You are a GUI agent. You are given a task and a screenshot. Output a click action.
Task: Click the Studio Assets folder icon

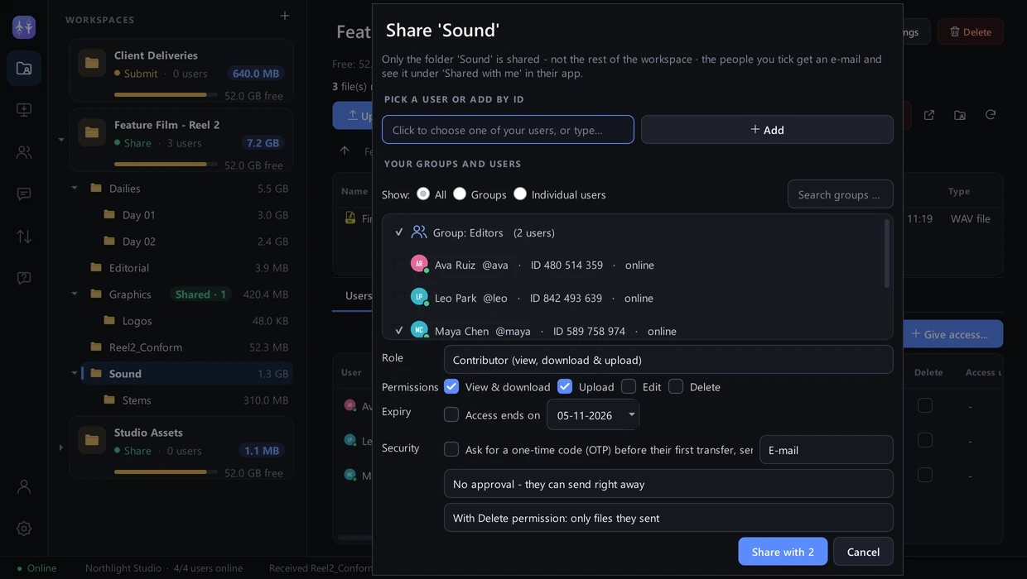coord(92,440)
